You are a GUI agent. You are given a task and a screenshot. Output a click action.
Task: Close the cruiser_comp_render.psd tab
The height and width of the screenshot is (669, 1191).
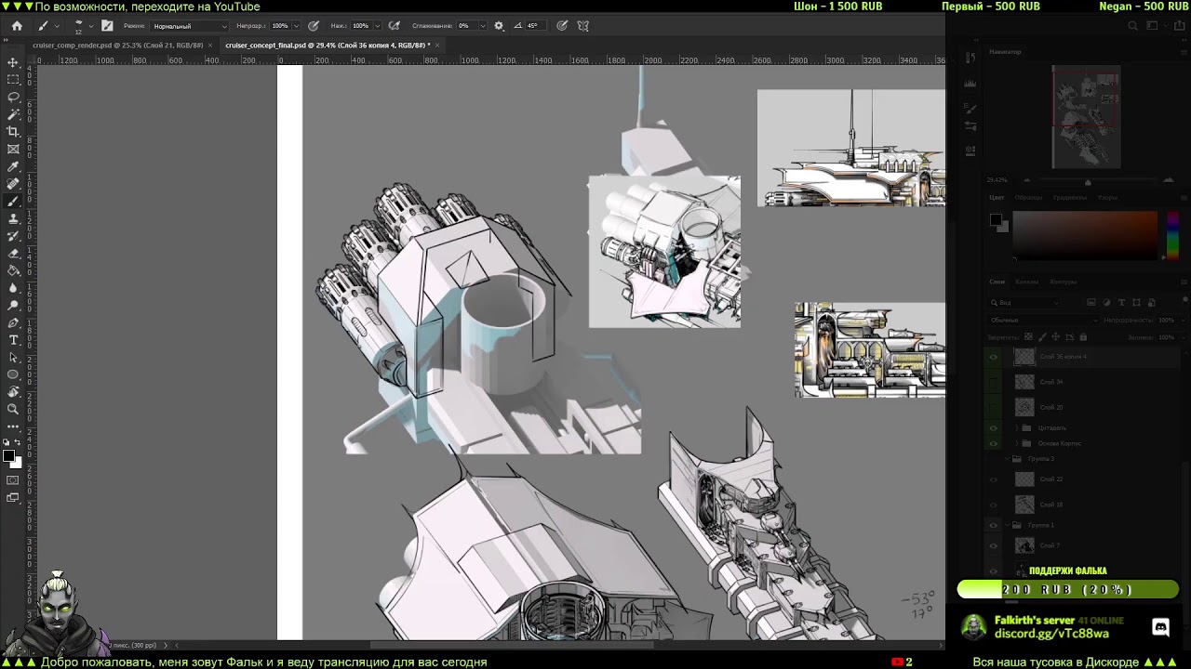tap(210, 45)
